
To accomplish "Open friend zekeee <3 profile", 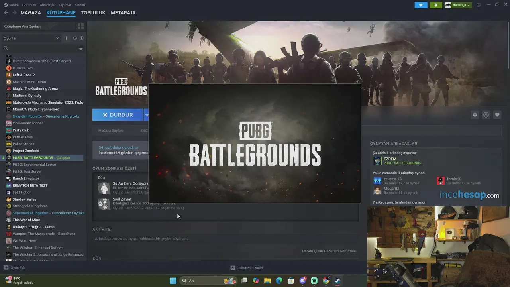I will click(x=397, y=181).
